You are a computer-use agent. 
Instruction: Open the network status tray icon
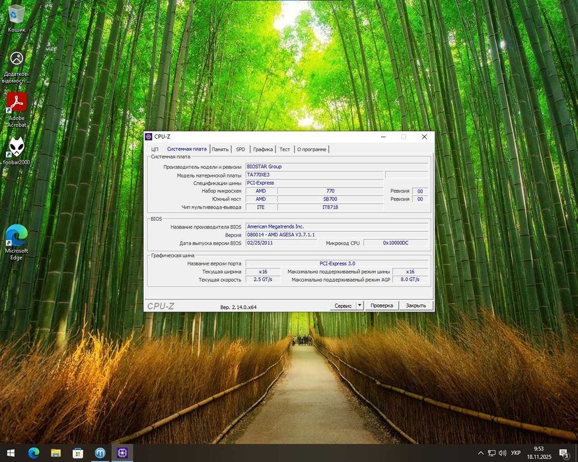point(491,453)
